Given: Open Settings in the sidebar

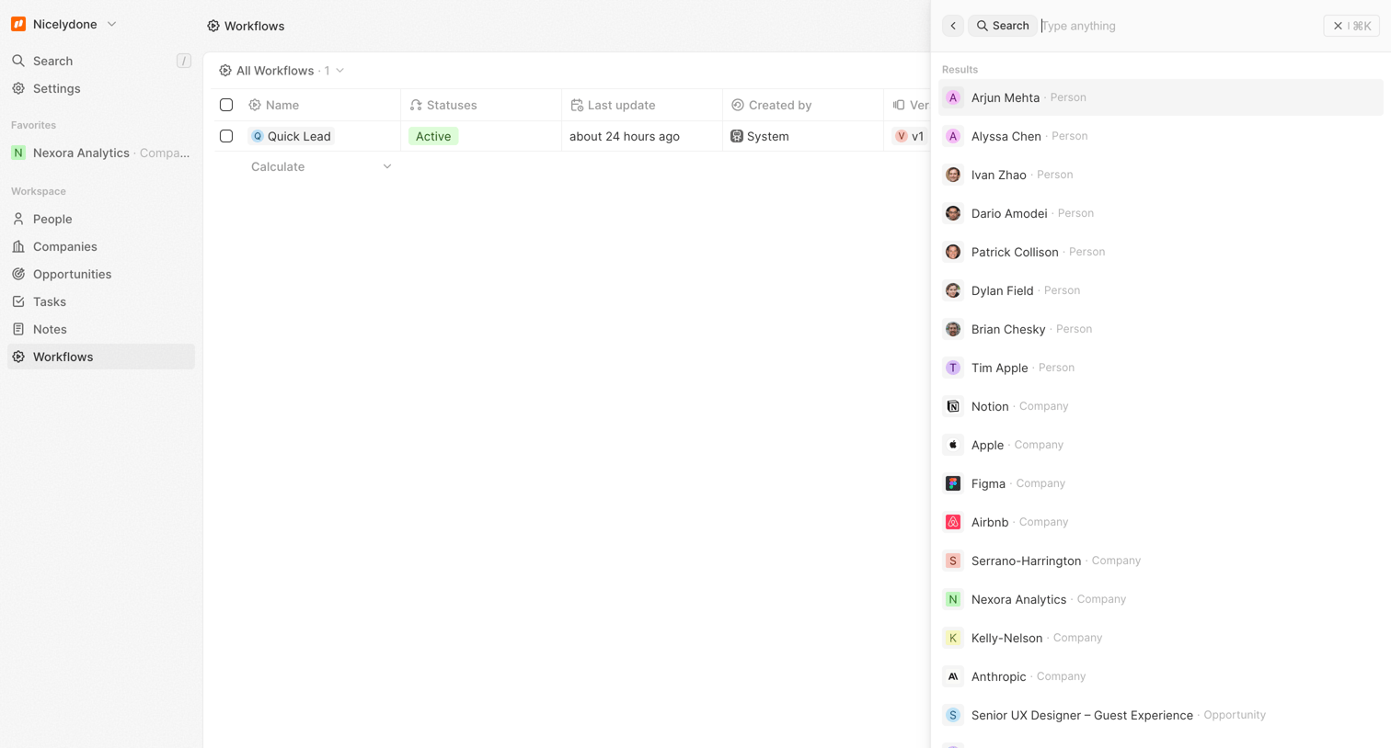Looking at the screenshot, I should (x=101, y=88).
